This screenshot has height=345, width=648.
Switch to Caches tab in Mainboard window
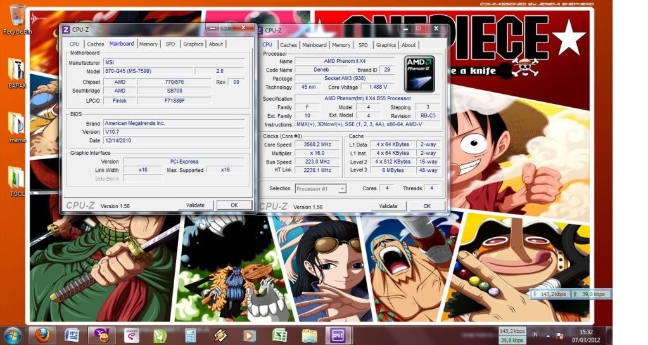(x=96, y=44)
